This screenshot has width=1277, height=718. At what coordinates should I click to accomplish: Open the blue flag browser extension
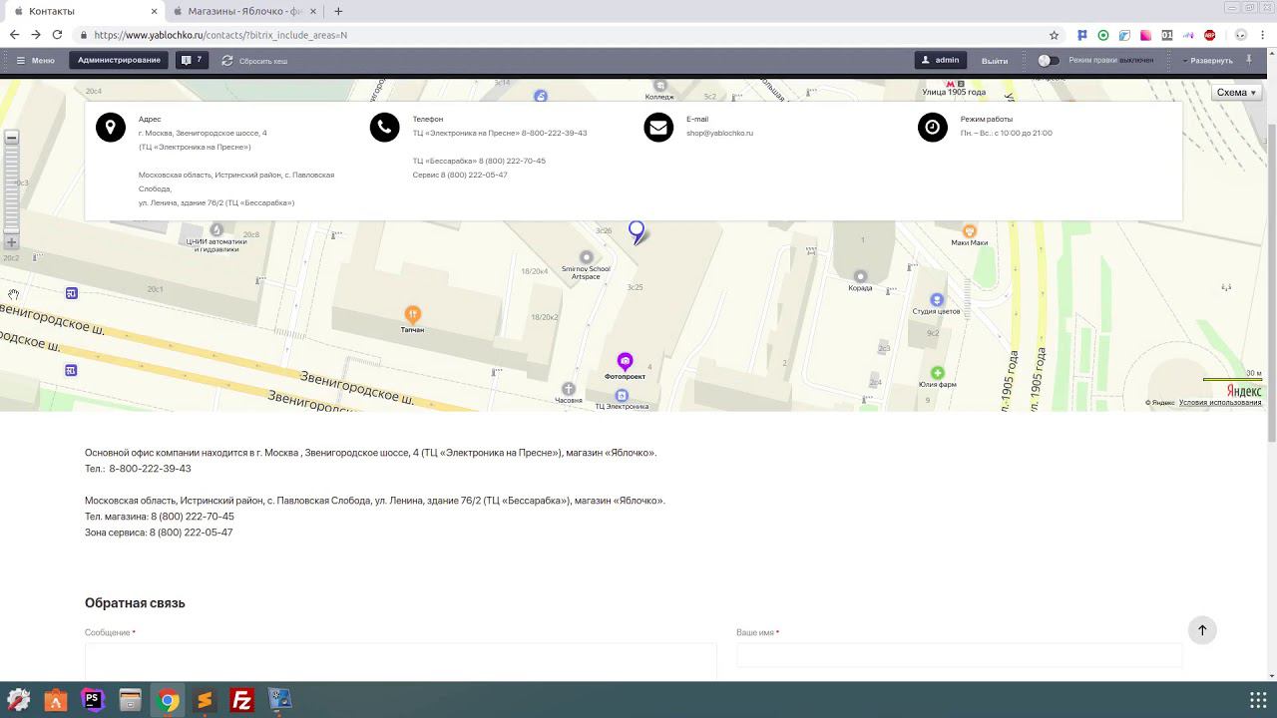1082,35
